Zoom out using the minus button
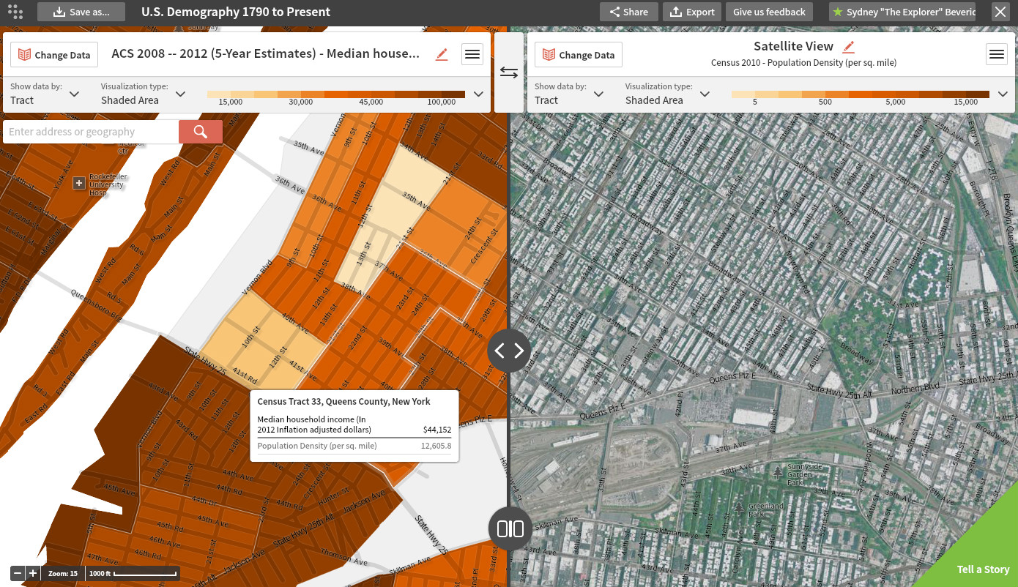The height and width of the screenshot is (587, 1018). coord(16,573)
